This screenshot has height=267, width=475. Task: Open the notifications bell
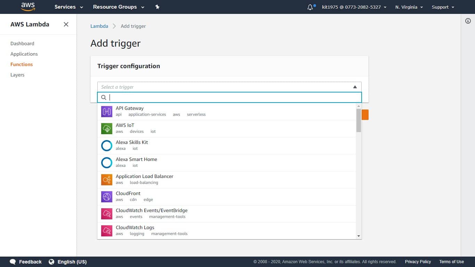coord(310,7)
